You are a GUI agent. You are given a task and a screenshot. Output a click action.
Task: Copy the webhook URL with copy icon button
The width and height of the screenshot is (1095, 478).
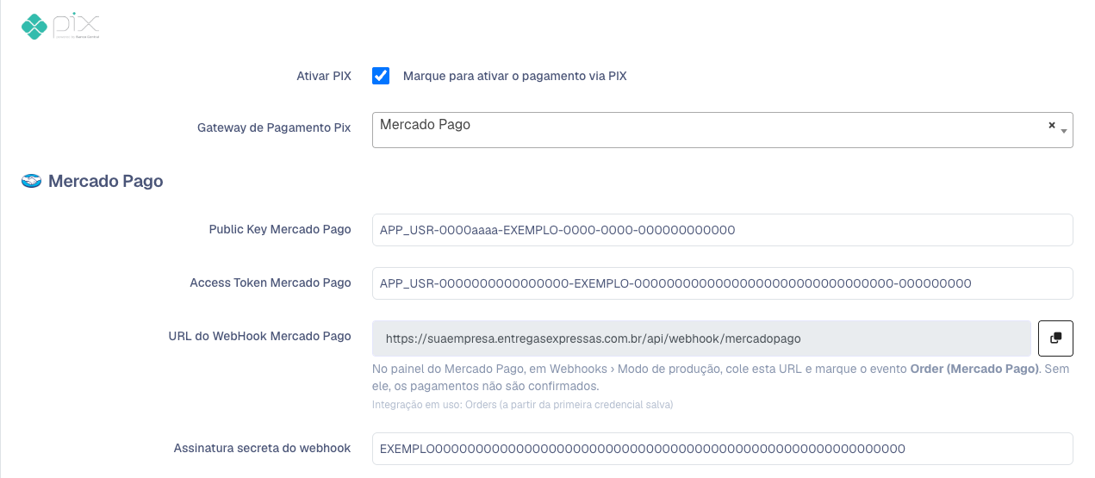point(1055,338)
